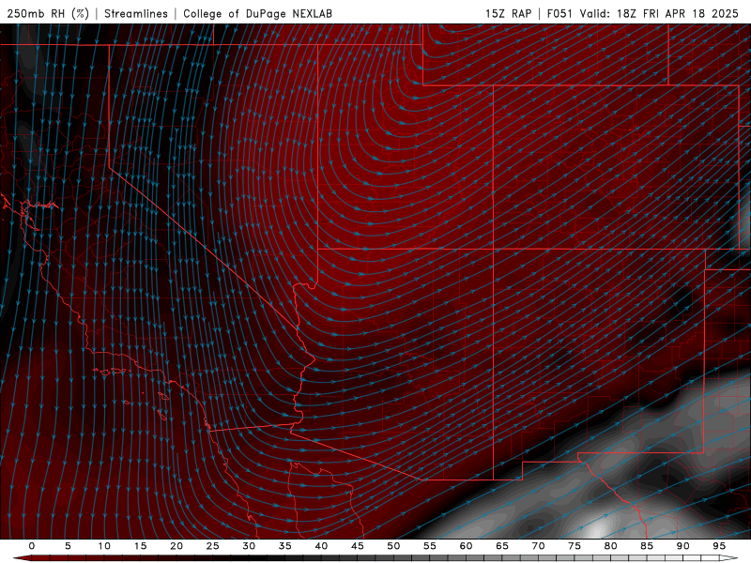
Task: Click the colorbar label '10'
Action: pyautogui.click(x=104, y=546)
